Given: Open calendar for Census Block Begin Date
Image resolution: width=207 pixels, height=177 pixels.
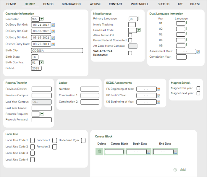Looking at the screenshot, I should (x=148, y=152).
